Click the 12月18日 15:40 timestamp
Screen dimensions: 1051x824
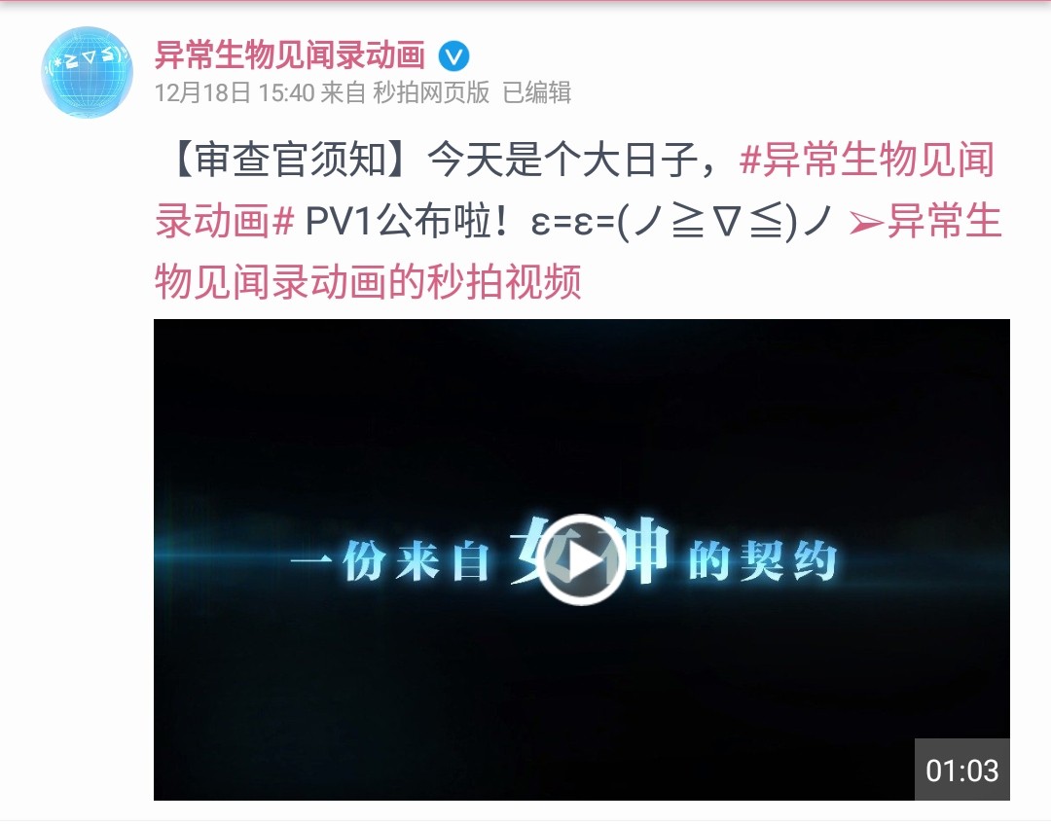pyautogui.click(x=235, y=92)
